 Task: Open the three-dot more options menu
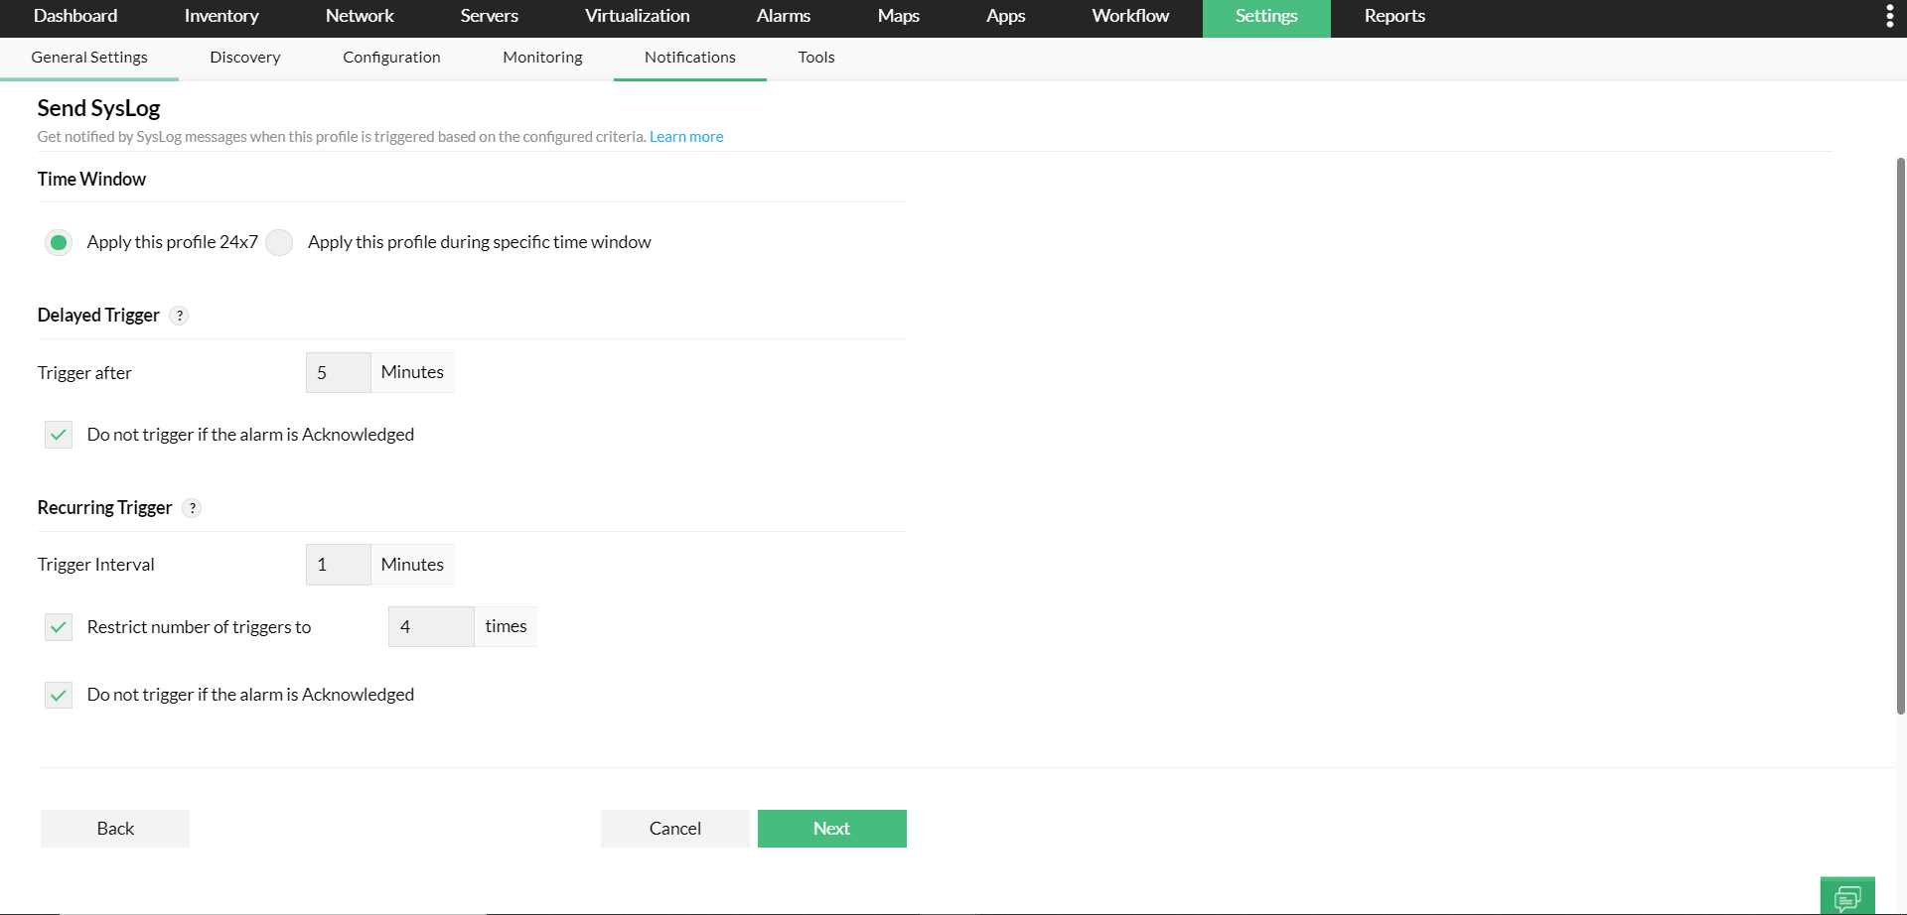pyautogui.click(x=1889, y=16)
